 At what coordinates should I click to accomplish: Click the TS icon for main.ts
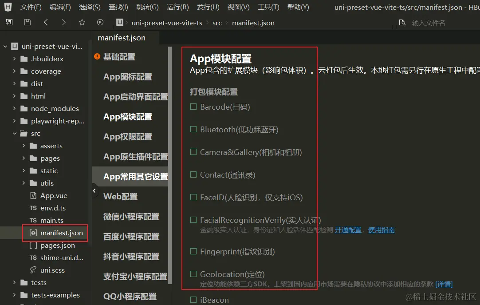click(33, 221)
